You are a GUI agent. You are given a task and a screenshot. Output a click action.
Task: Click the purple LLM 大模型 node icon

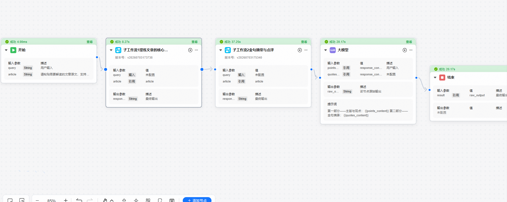tap(333, 50)
